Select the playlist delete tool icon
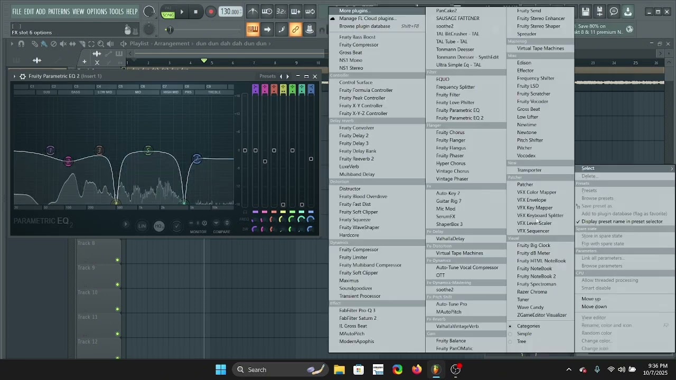 click(x=53, y=44)
